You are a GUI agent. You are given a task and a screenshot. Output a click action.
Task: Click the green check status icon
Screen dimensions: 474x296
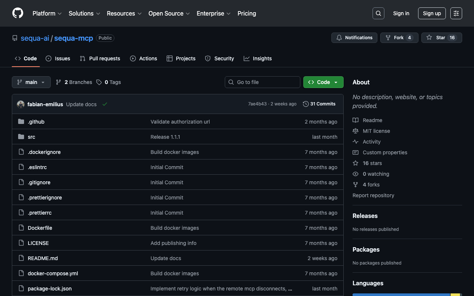click(105, 104)
